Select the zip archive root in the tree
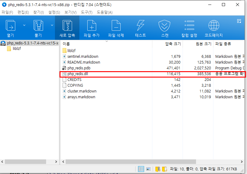Image resolution: width=247 pixels, height=174 pixels. 30,43
